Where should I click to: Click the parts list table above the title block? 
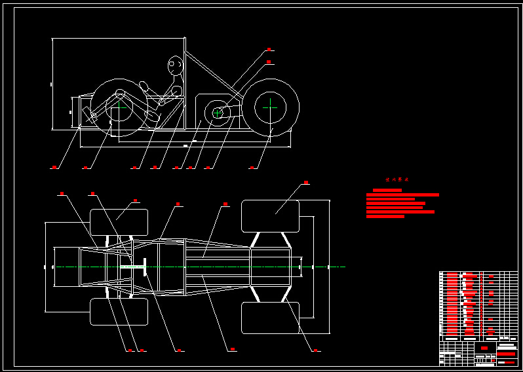point(478,306)
